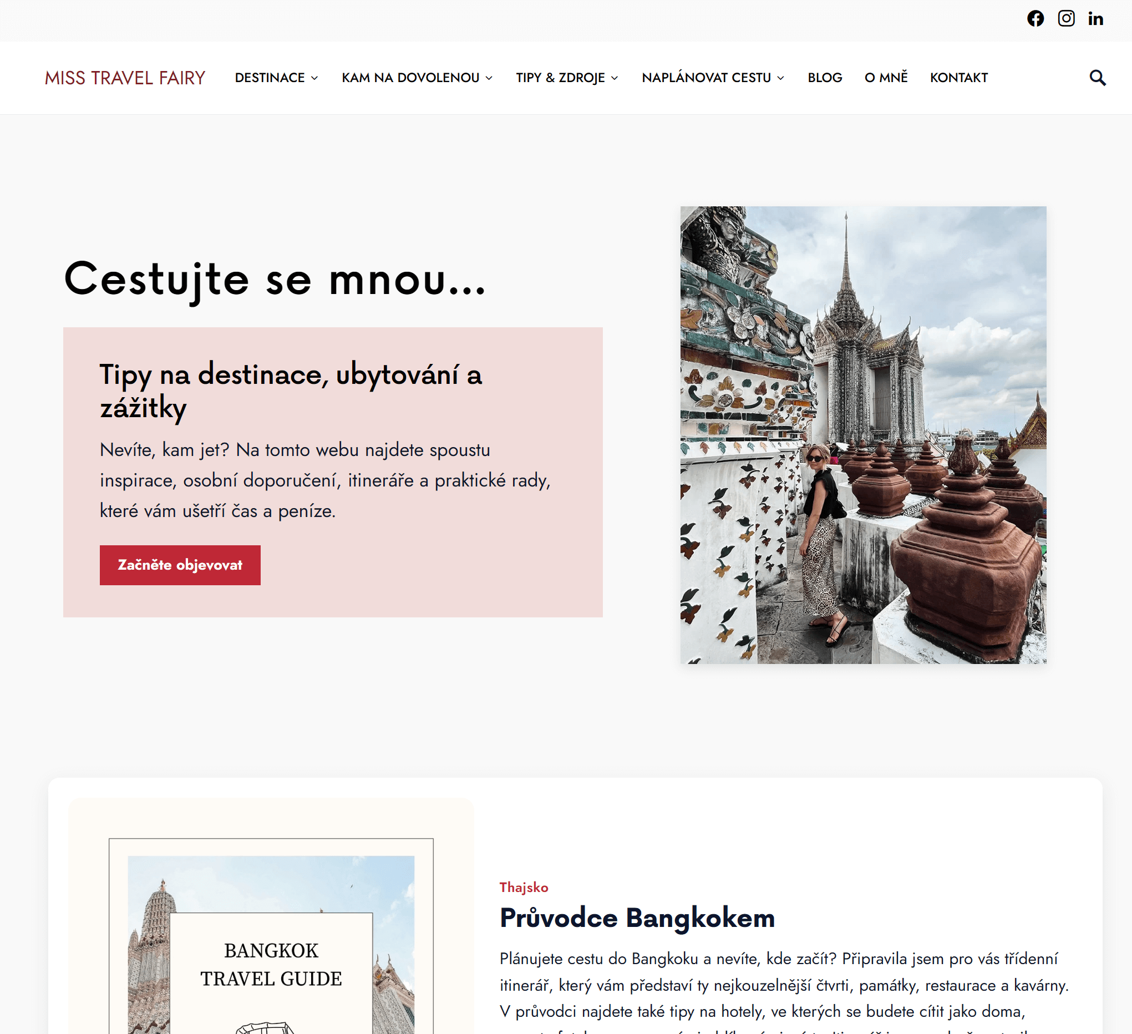
Task: Click the Začněte objevovat button
Action: click(180, 565)
